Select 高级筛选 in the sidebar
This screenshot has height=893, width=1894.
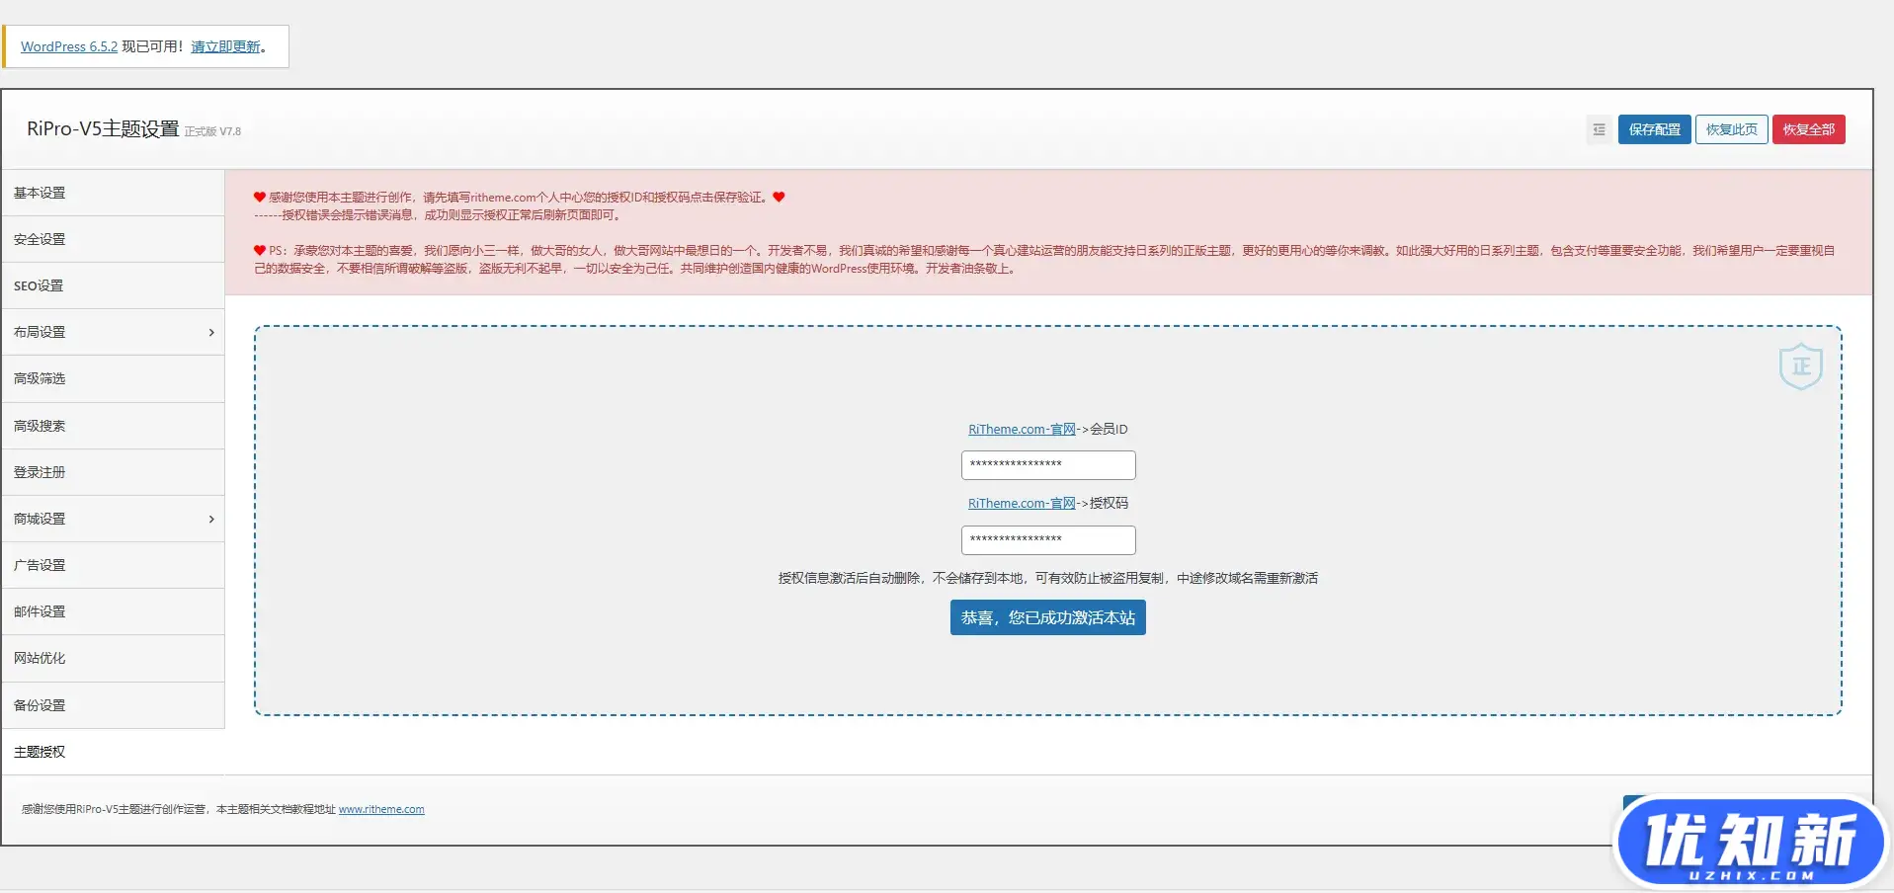[x=113, y=379]
